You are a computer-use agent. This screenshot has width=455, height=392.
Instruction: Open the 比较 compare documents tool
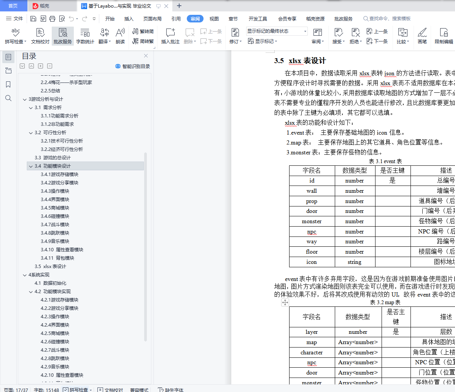[403, 36]
